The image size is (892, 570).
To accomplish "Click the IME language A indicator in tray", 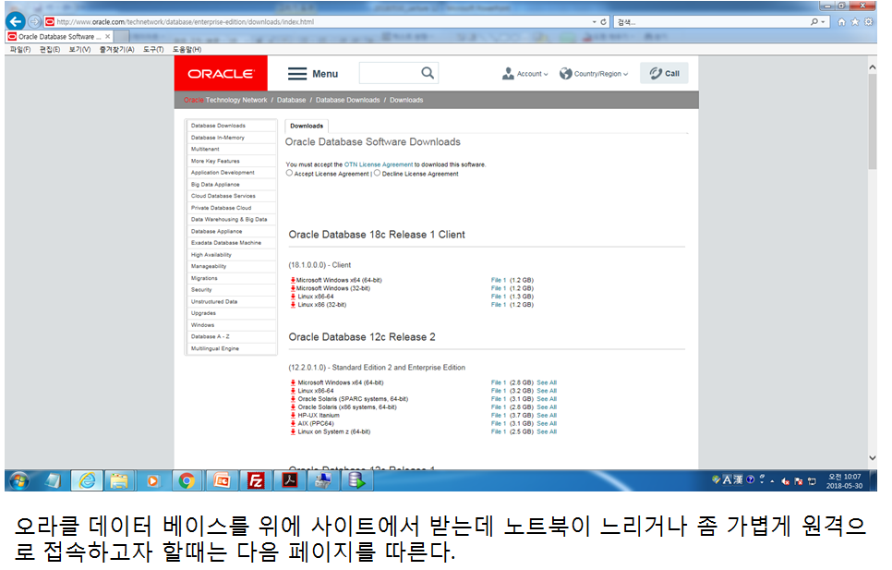I will click(x=727, y=480).
